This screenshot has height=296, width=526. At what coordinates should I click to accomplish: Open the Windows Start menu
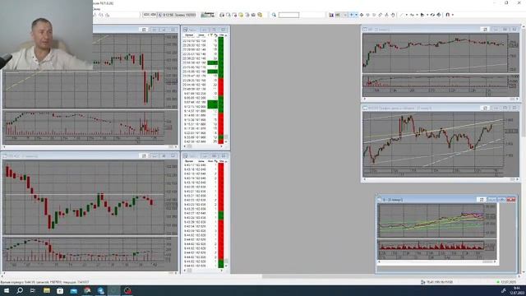pos(7,290)
